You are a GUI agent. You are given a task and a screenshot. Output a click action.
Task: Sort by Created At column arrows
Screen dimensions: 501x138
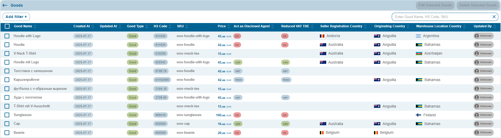point(93,26)
